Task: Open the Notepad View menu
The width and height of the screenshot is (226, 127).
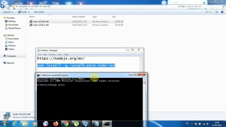Action: click(60, 55)
